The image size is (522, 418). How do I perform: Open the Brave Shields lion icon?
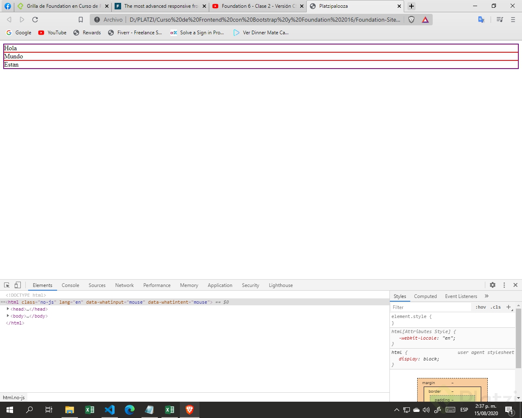coord(411,20)
